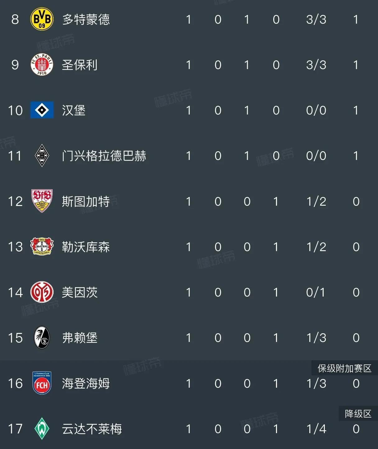This screenshot has width=378, height=449.
Task: Tap the FC St. Pauli logo
Action: click(x=42, y=65)
